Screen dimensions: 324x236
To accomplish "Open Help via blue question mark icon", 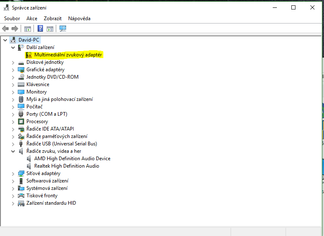I will click(x=40, y=28).
